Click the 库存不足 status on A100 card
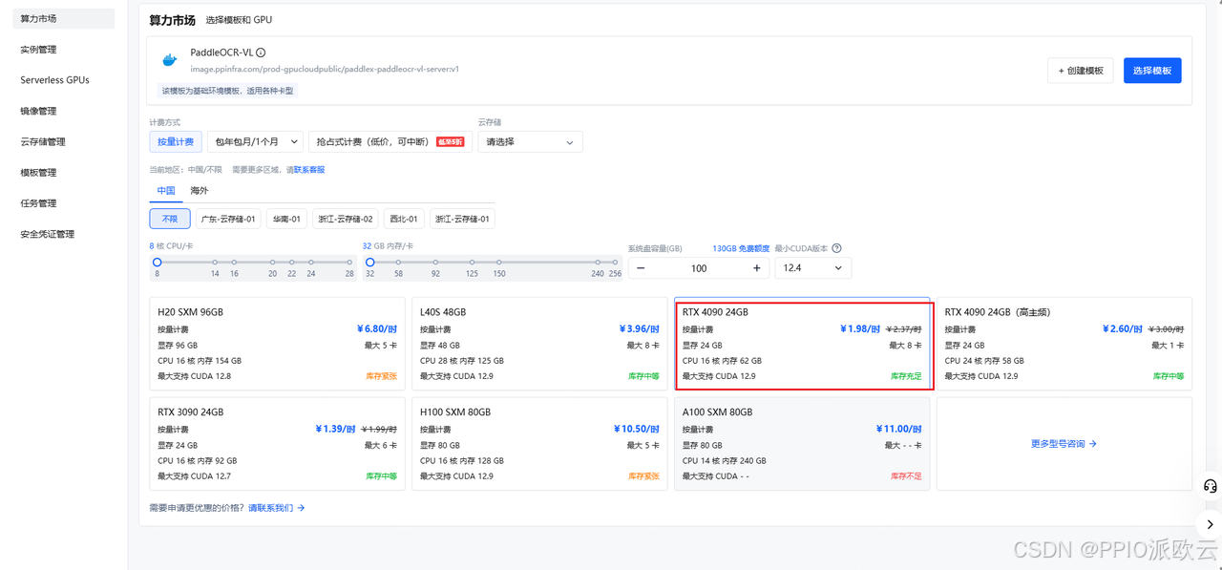Viewport: 1222px width, 570px height. [x=906, y=475]
